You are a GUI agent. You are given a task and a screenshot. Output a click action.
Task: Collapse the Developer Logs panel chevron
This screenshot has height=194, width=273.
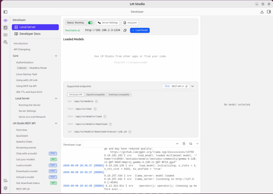(198, 144)
